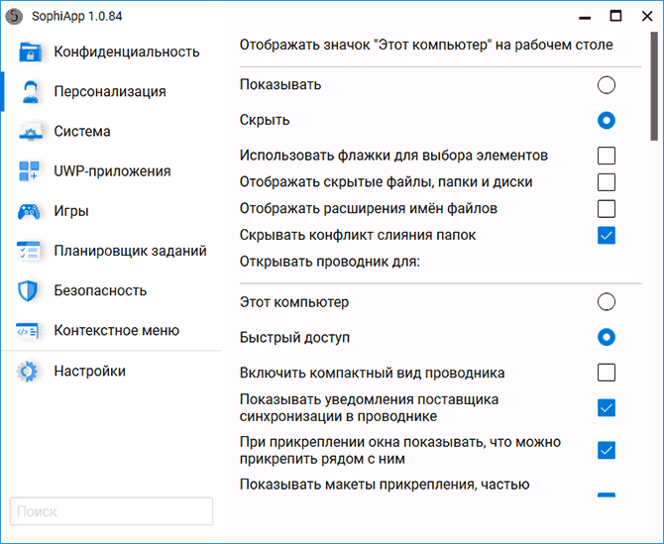Screen dimensions: 664x544
Task: Click the Отображать значок "Этот компьютер" heading
Action: pyautogui.click(x=426, y=45)
